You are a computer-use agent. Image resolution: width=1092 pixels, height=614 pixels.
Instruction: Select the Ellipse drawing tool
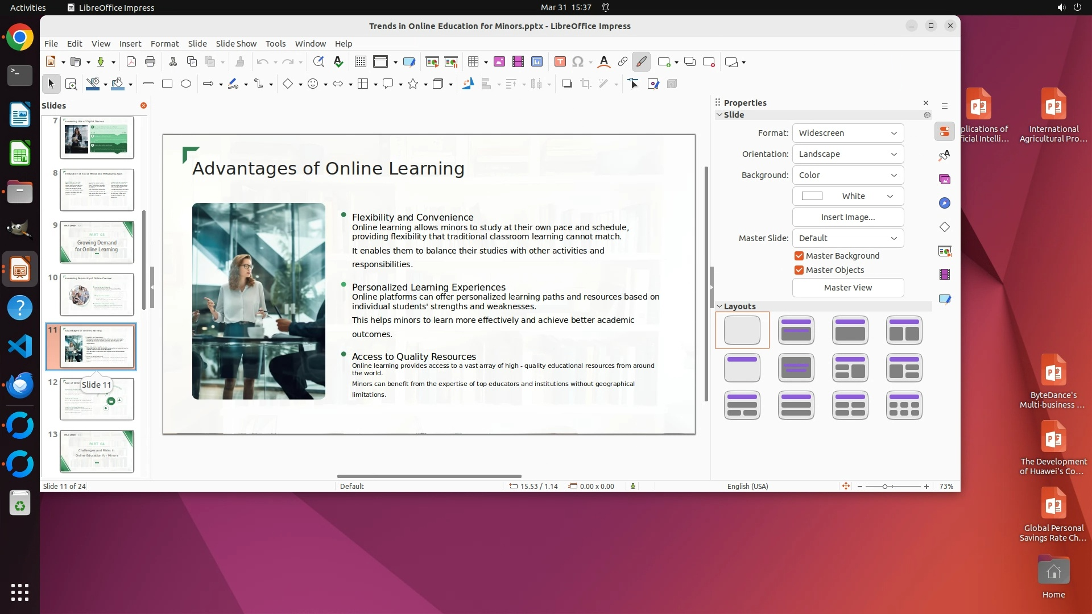tap(186, 84)
